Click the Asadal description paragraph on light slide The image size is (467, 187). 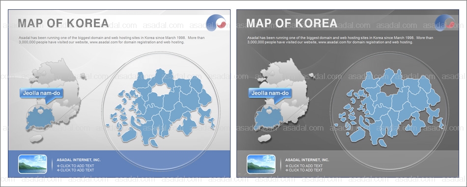point(112,40)
